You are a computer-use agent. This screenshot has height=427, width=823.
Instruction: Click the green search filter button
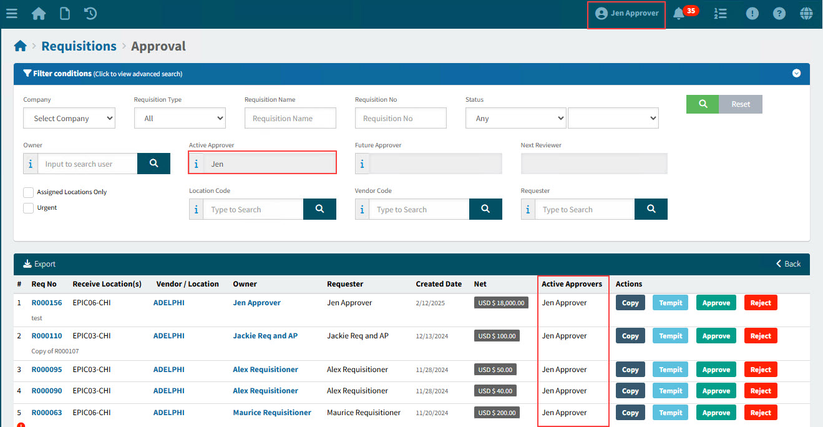tap(703, 104)
